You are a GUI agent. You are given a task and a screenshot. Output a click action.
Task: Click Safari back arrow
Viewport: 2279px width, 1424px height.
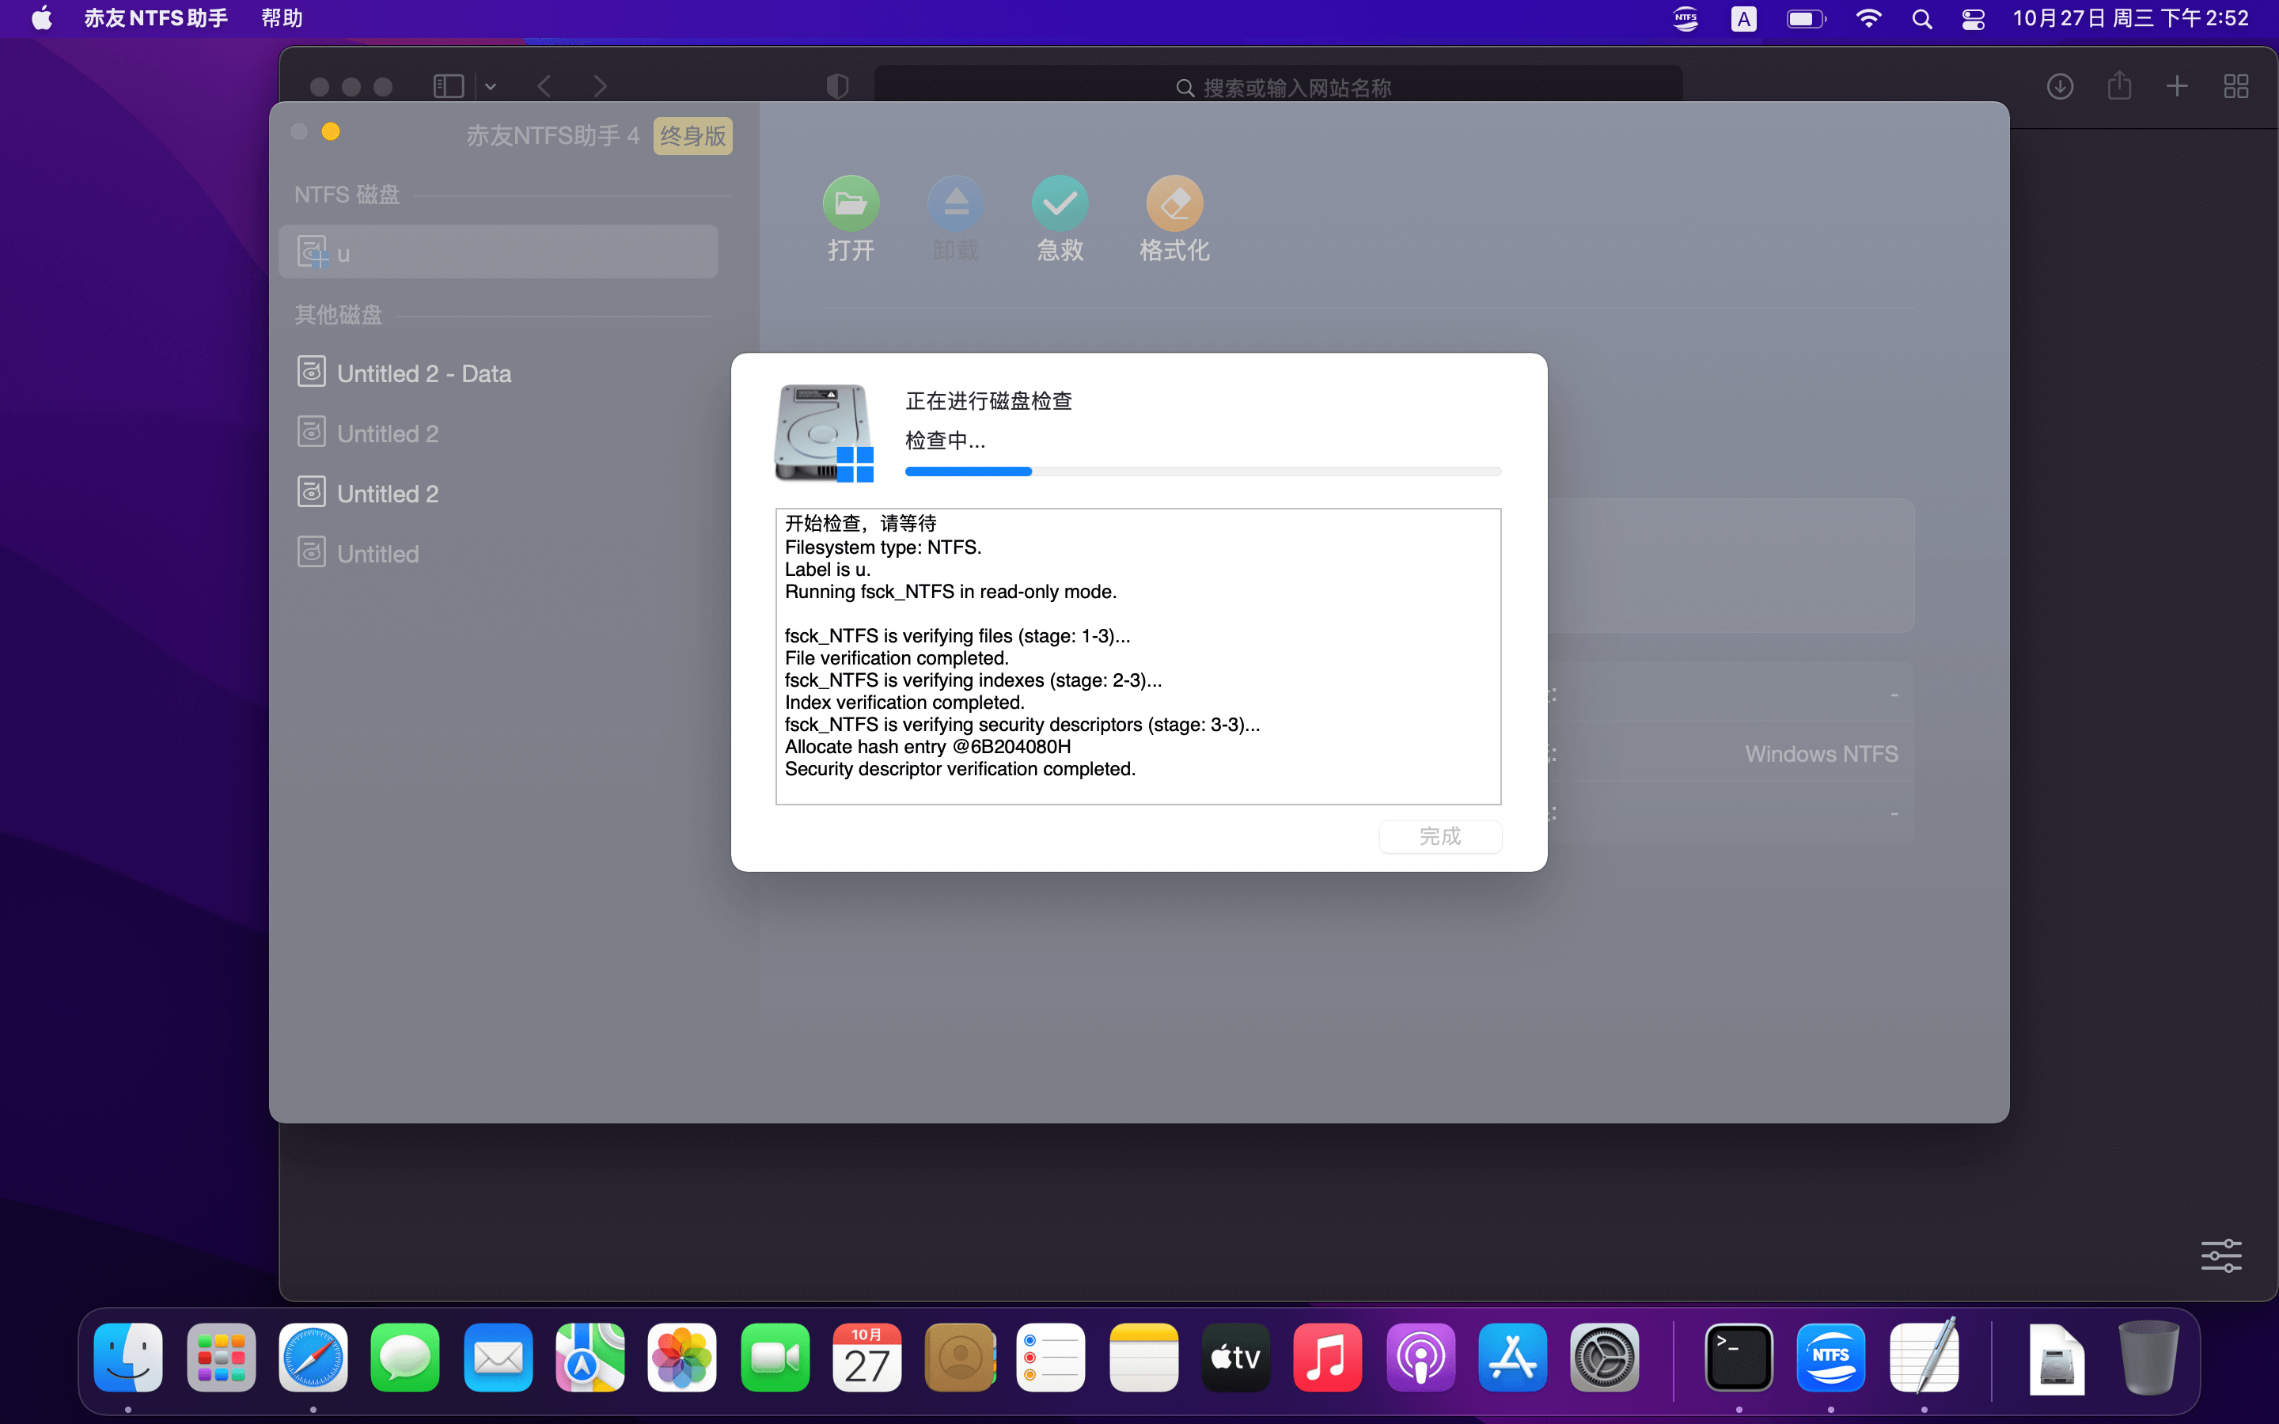[x=544, y=87]
